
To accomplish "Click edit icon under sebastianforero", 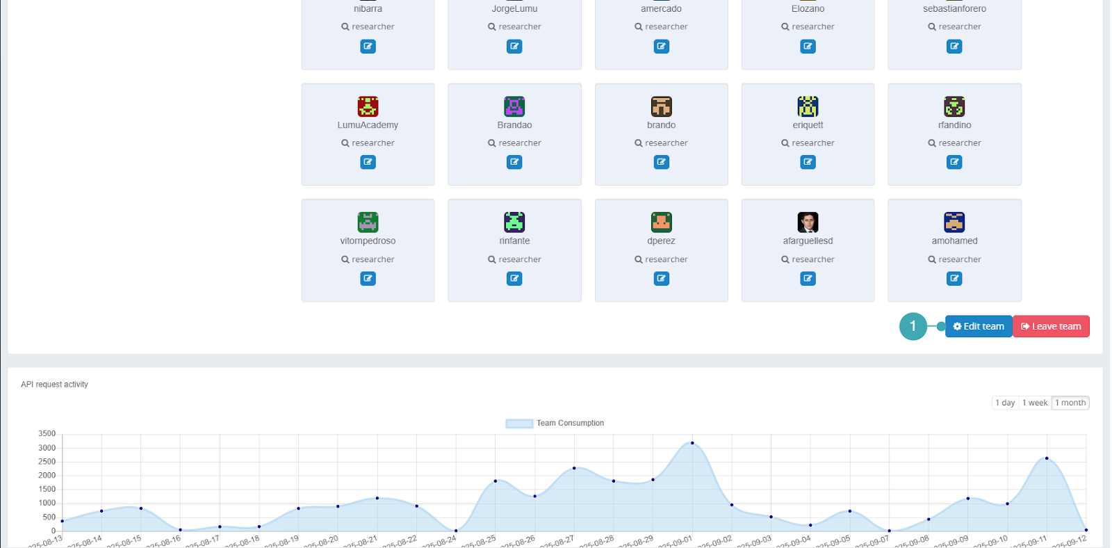I will [x=954, y=47].
